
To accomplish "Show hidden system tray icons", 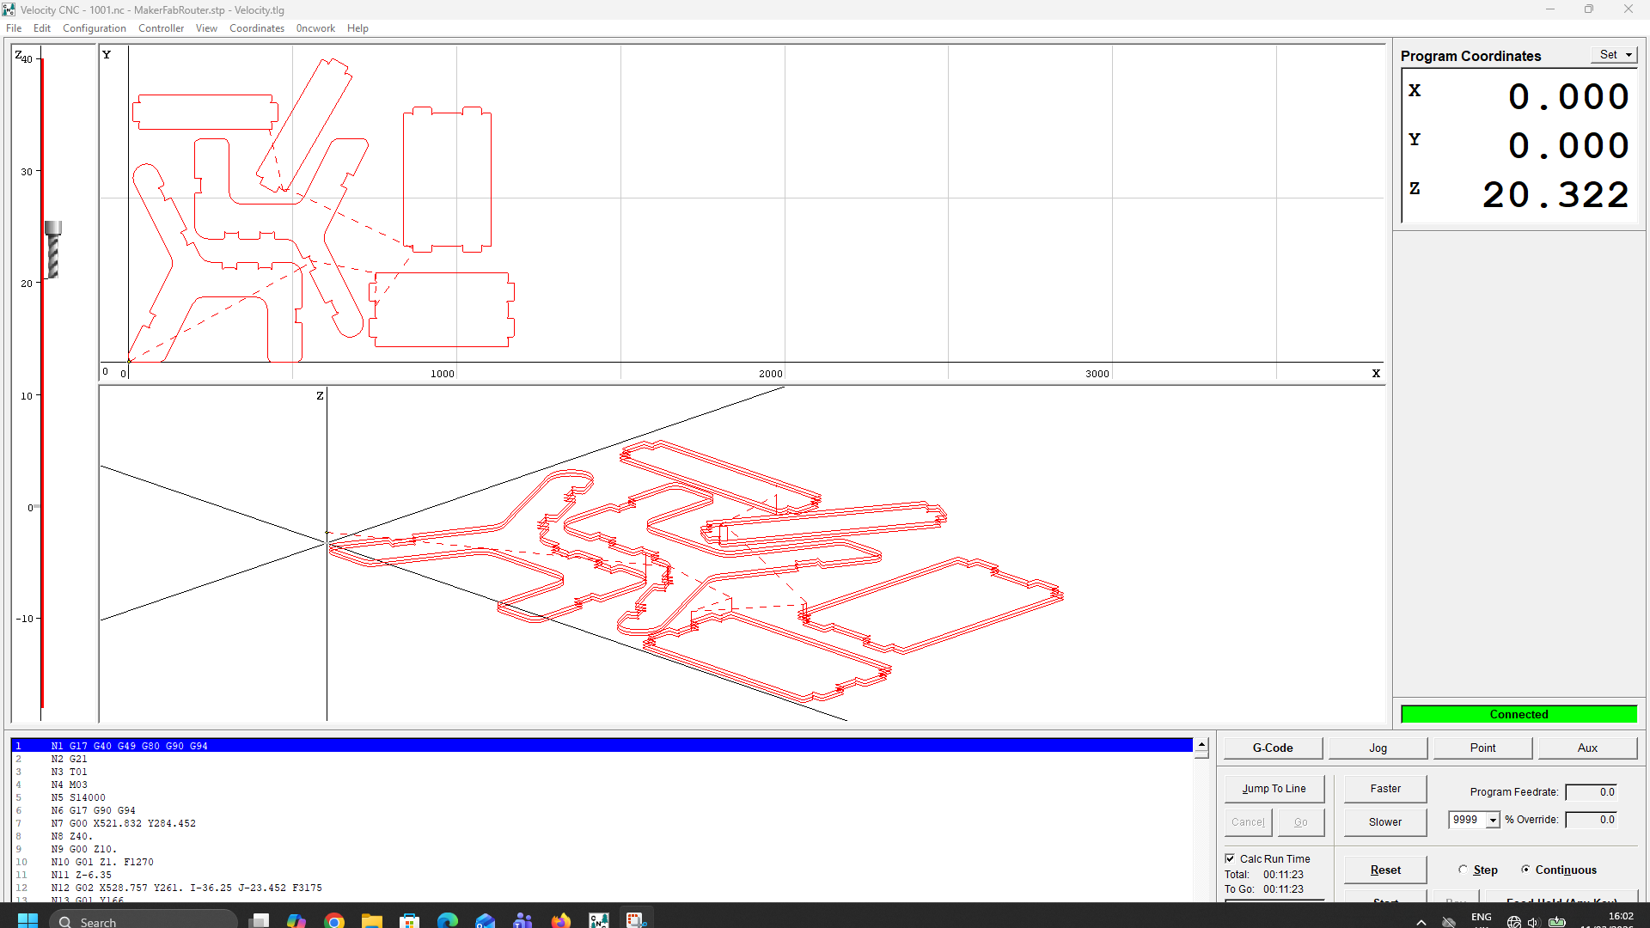I will [x=1421, y=922].
